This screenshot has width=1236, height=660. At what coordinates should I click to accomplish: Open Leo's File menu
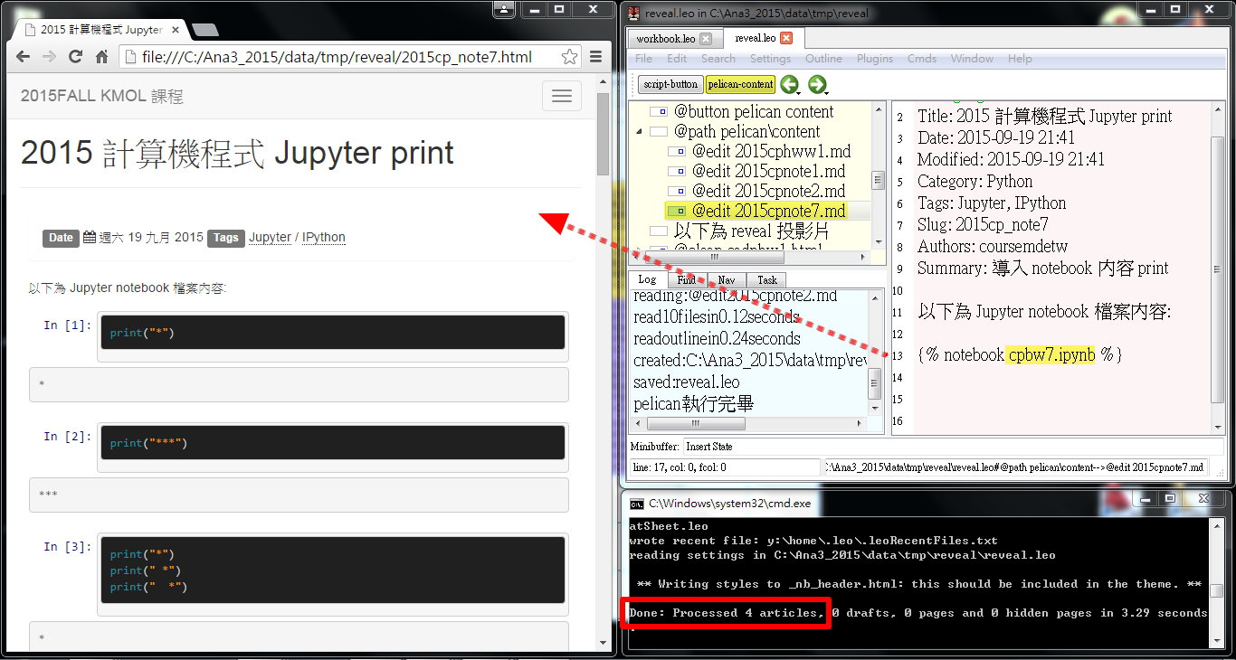click(x=643, y=59)
